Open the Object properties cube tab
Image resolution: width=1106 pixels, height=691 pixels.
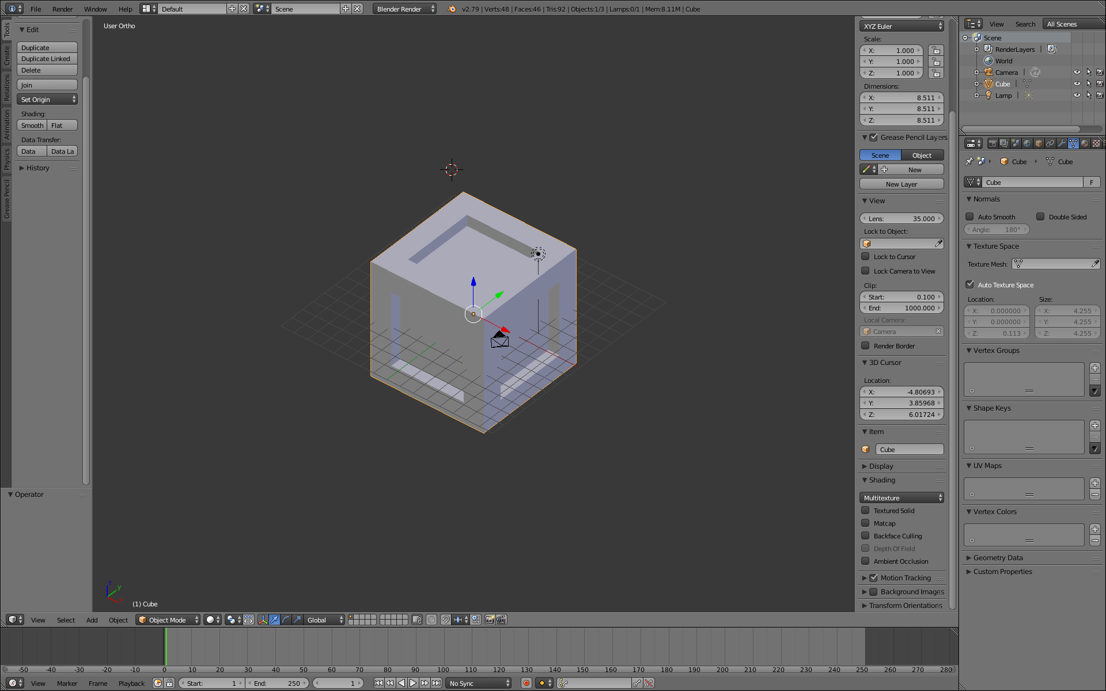[x=1039, y=143]
